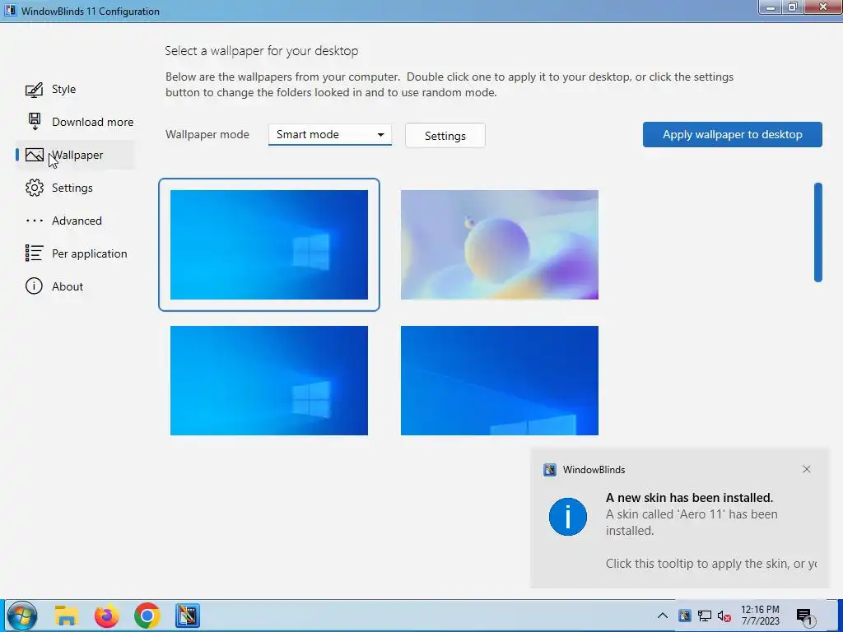Image resolution: width=843 pixels, height=632 pixels.
Task: Click the Settings gear icon in sidebar
Action: coord(35,188)
